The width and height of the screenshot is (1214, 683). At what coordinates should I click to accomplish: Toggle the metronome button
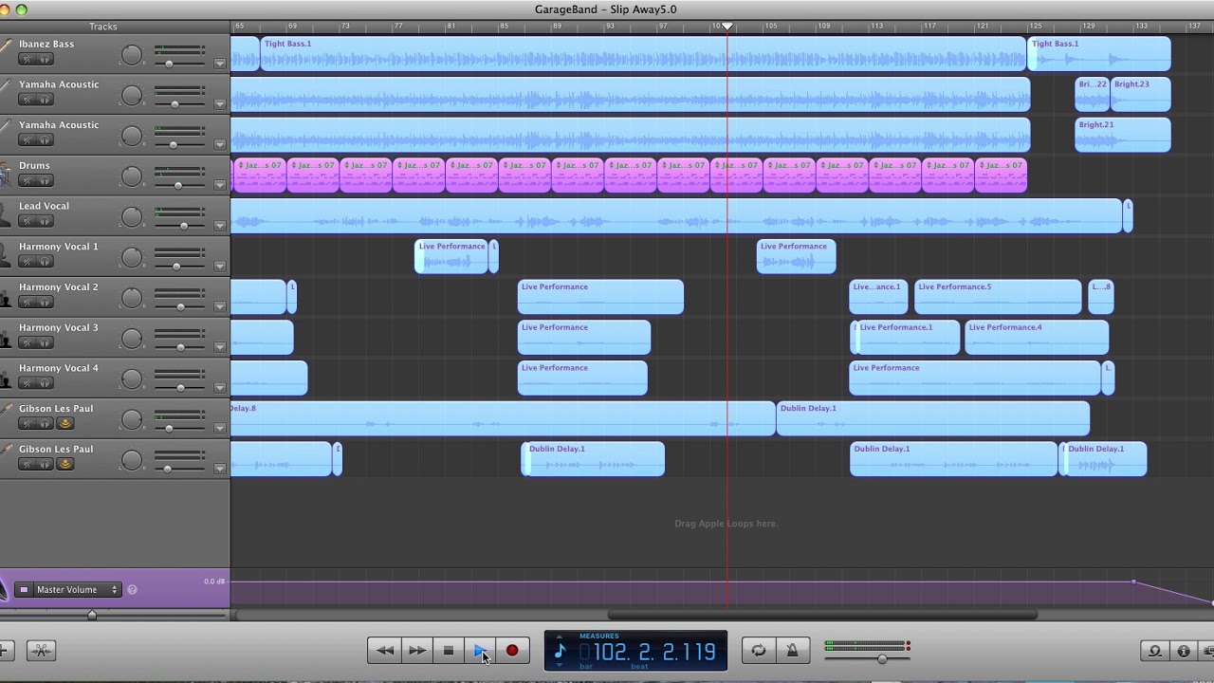792,651
